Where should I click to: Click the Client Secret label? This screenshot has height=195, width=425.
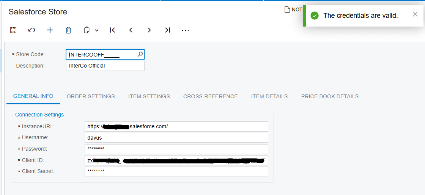[38, 171]
